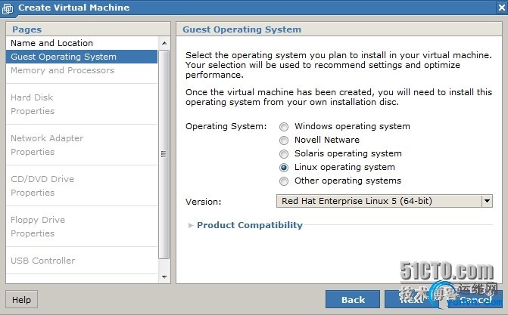Select Linux operating system radio button

284,167
